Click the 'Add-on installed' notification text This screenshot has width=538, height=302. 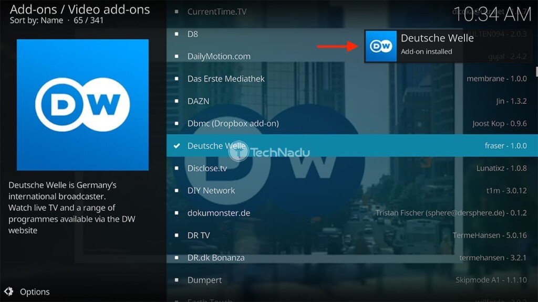click(x=427, y=52)
